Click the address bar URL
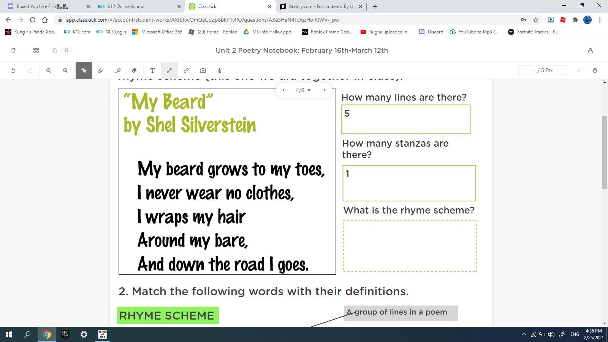 tap(202, 20)
